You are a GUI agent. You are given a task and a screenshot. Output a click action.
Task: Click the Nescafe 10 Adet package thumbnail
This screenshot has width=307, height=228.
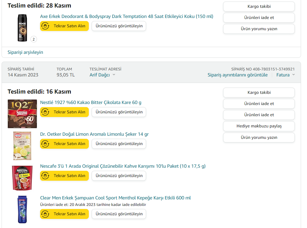pyautogui.click(x=22, y=178)
